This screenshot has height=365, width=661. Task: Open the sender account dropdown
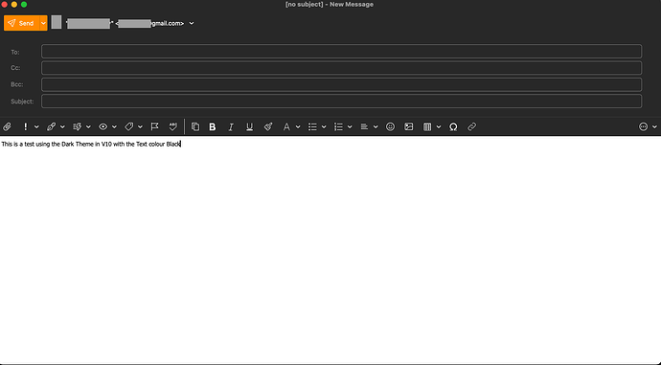(192, 23)
